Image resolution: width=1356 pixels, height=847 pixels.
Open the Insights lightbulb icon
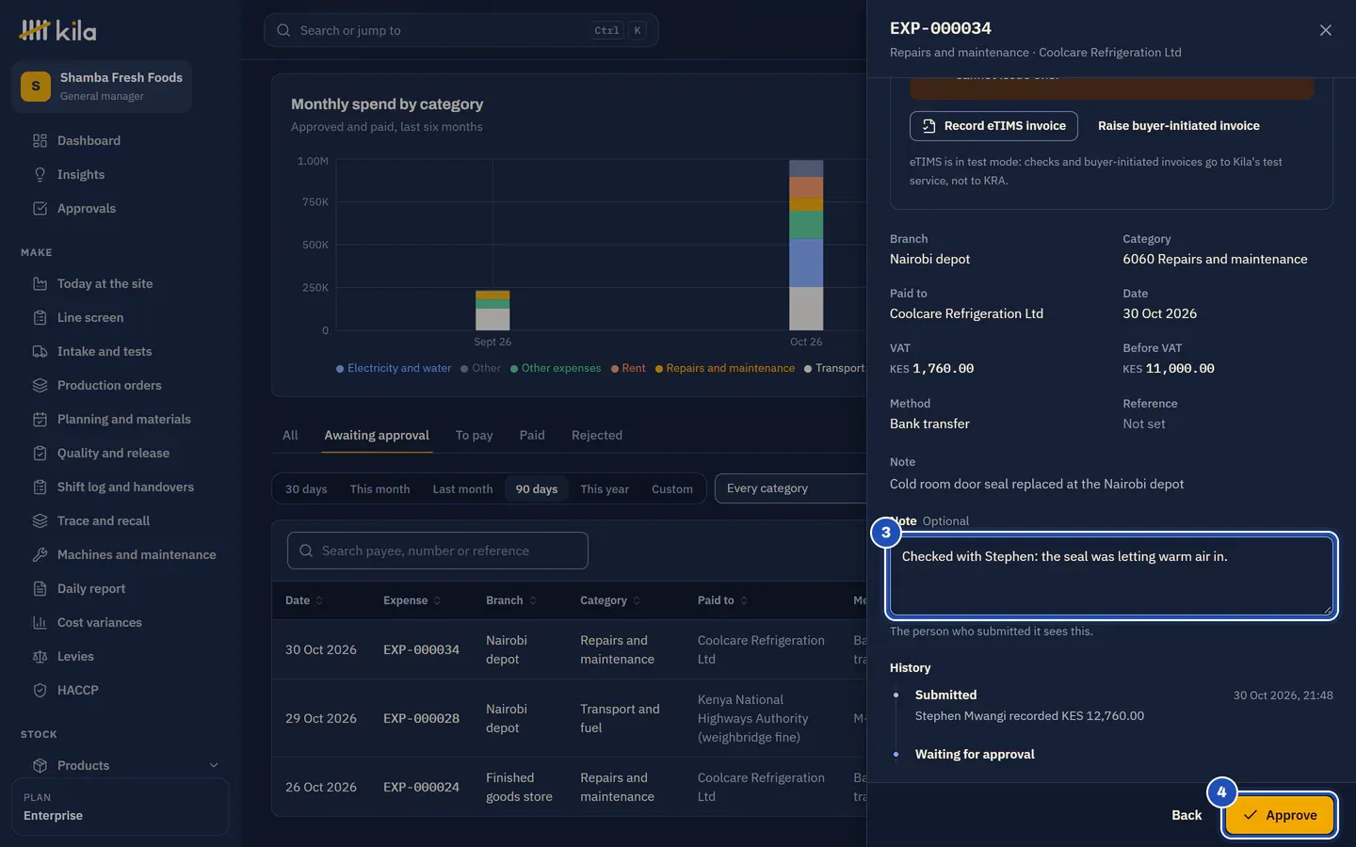(40, 174)
